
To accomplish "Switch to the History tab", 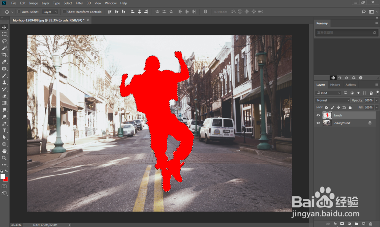I will [335, 85].
